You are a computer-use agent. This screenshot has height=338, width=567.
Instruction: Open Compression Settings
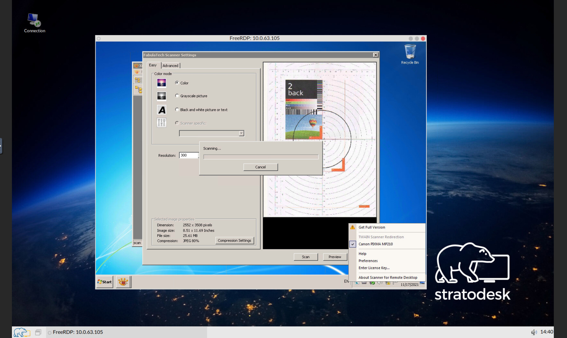coord(234,240)
